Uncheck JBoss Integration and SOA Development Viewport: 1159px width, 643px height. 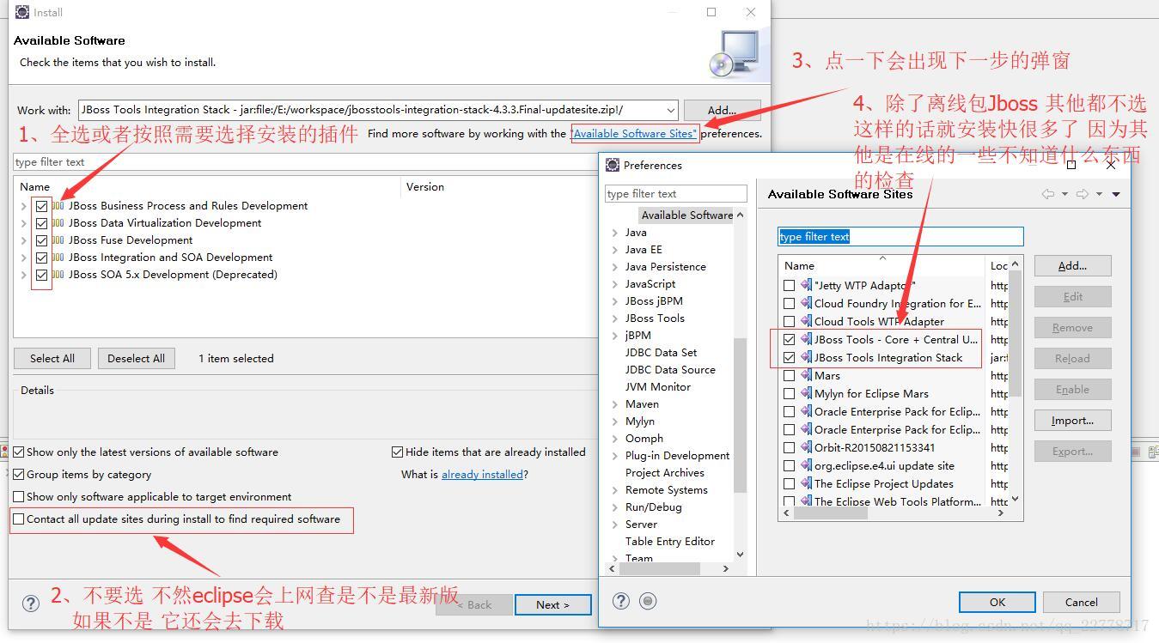[41, 258]
